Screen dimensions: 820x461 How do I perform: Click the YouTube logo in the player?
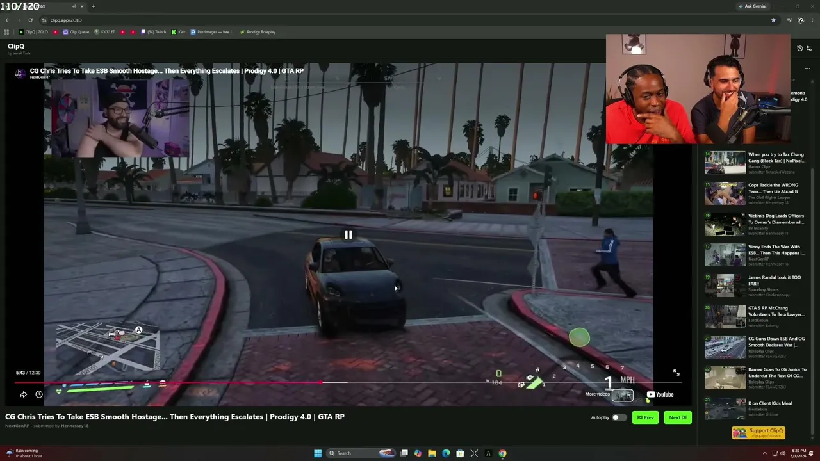pos(660,394)
